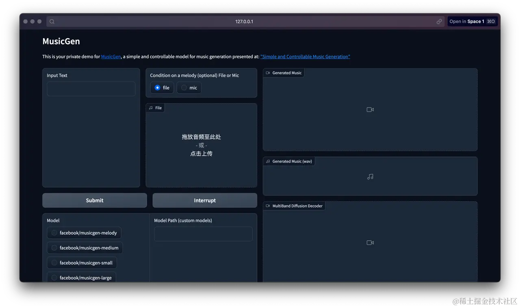Click the music note icon in Generated Music (wav)

(370, 177)
